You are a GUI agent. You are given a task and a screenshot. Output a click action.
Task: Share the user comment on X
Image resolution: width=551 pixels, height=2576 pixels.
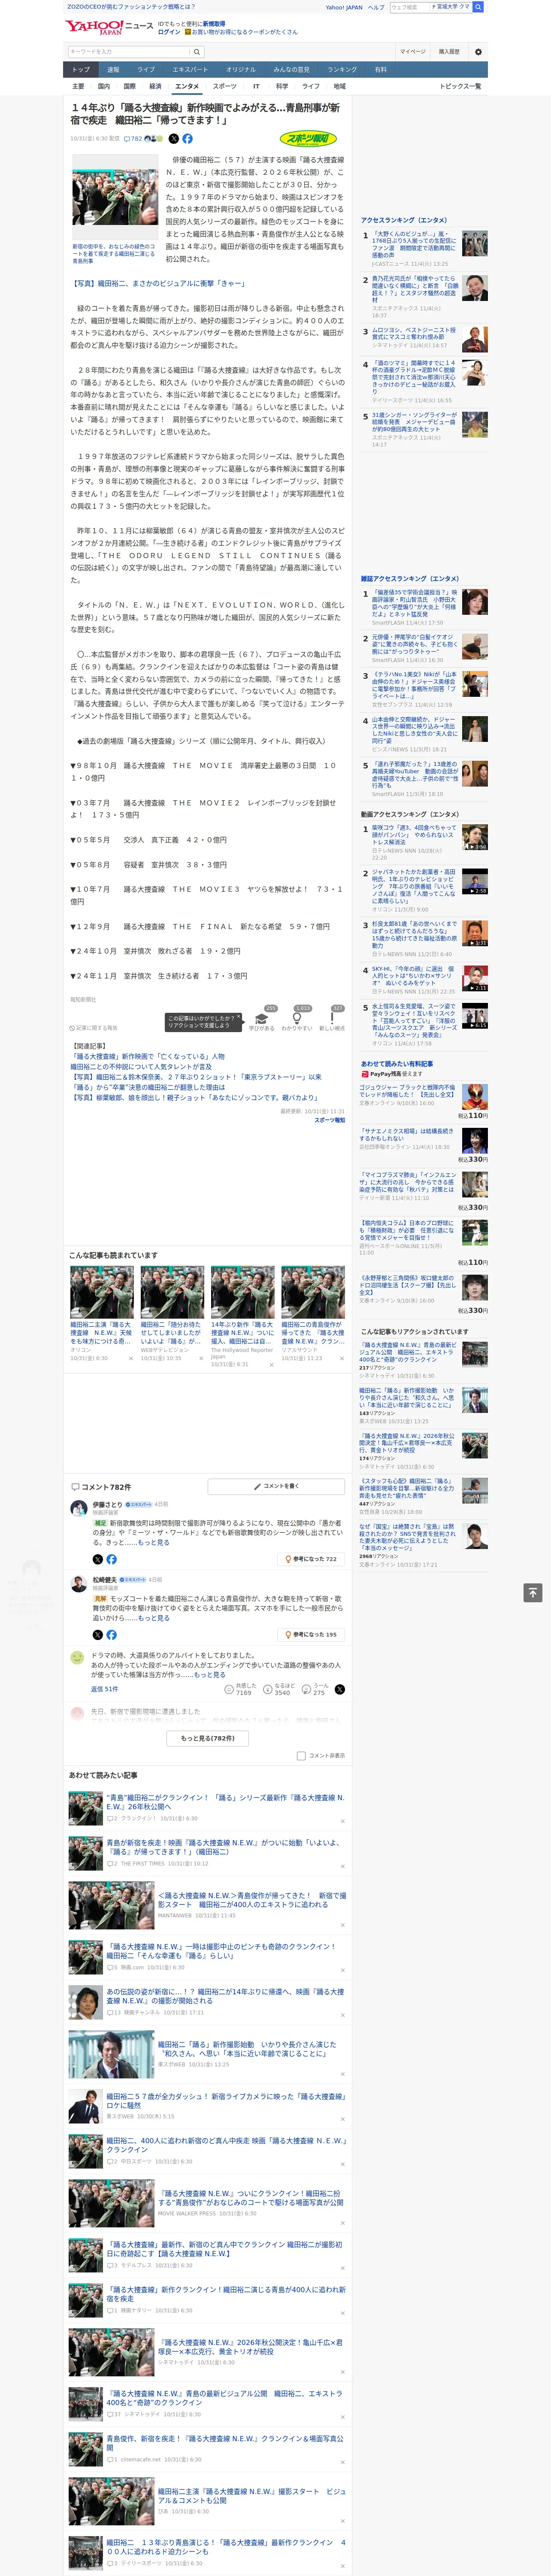(x=340, y=1689)
